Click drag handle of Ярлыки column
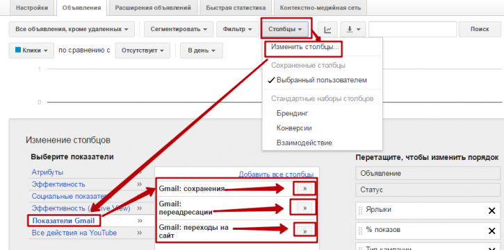Screen dimensions: 504x250 tap(360, 211)
